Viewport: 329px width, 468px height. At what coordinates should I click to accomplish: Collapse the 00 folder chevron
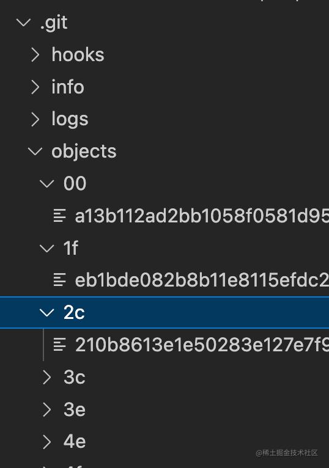pos(47,183)
